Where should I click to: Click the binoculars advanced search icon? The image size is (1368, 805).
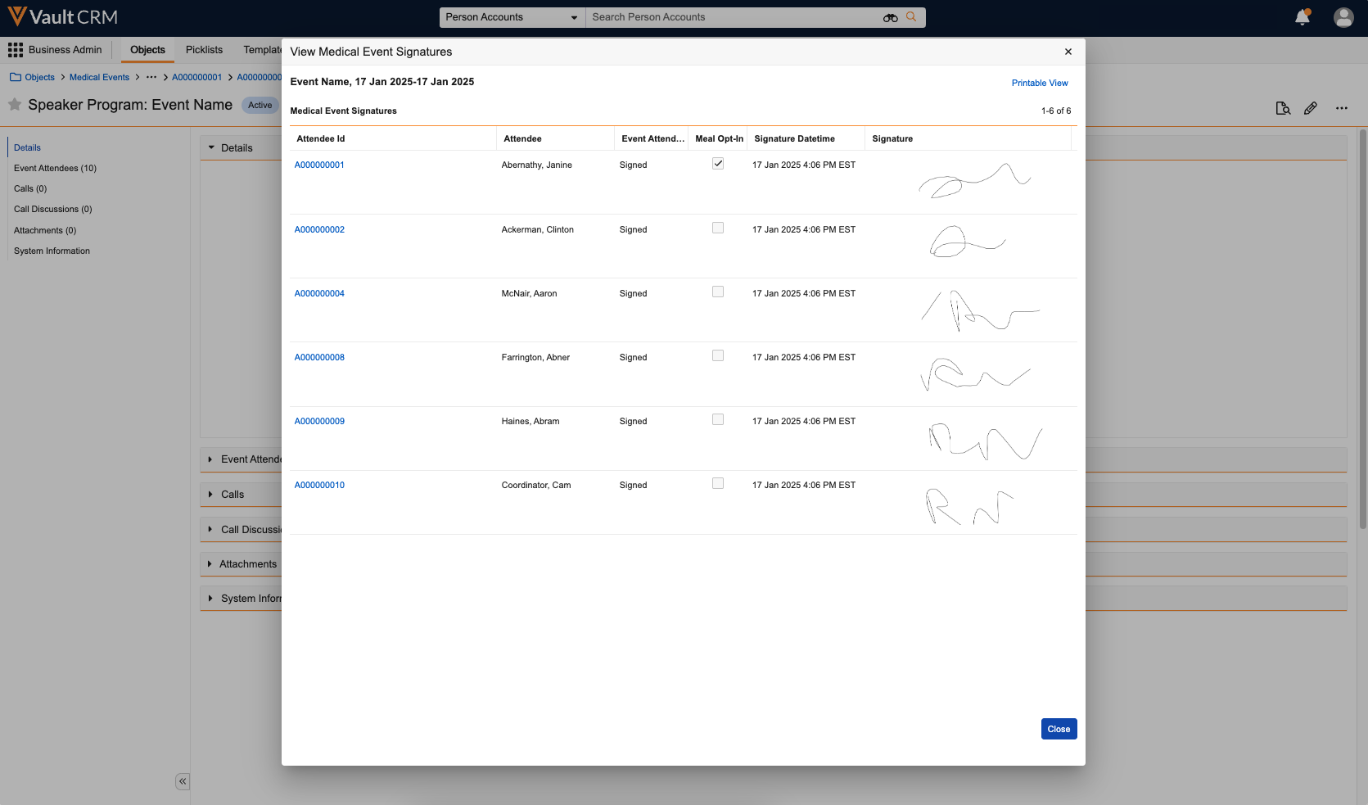[x=890, y=17]
